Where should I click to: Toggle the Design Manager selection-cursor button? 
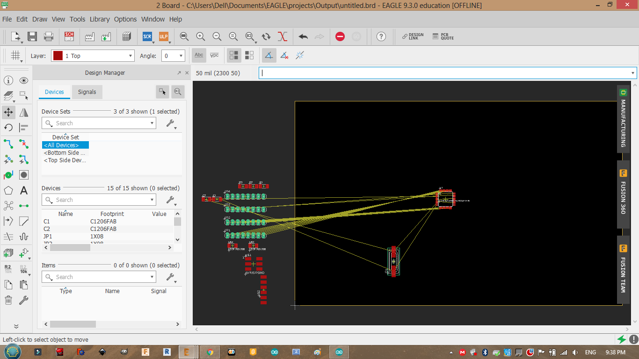[162, 92]
